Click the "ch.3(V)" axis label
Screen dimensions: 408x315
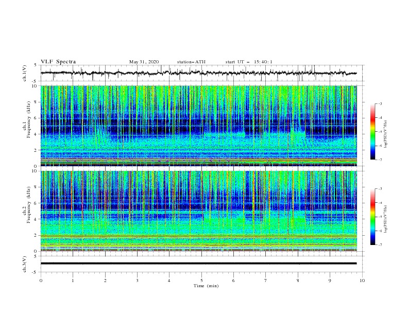25,264
